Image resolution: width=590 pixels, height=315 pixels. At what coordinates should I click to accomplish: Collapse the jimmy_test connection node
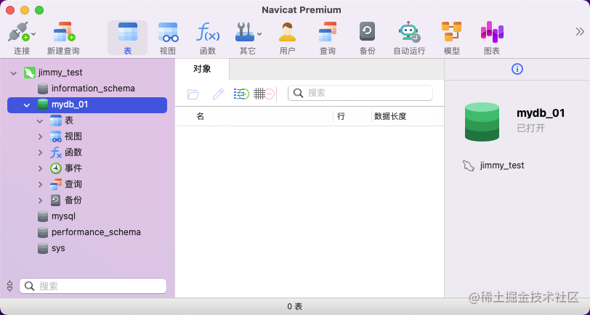(x=14, y=73)
